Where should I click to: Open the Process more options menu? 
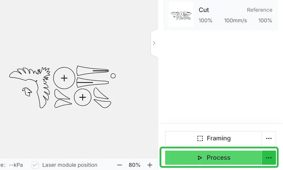pyautogui.click(x=269, y=158)
